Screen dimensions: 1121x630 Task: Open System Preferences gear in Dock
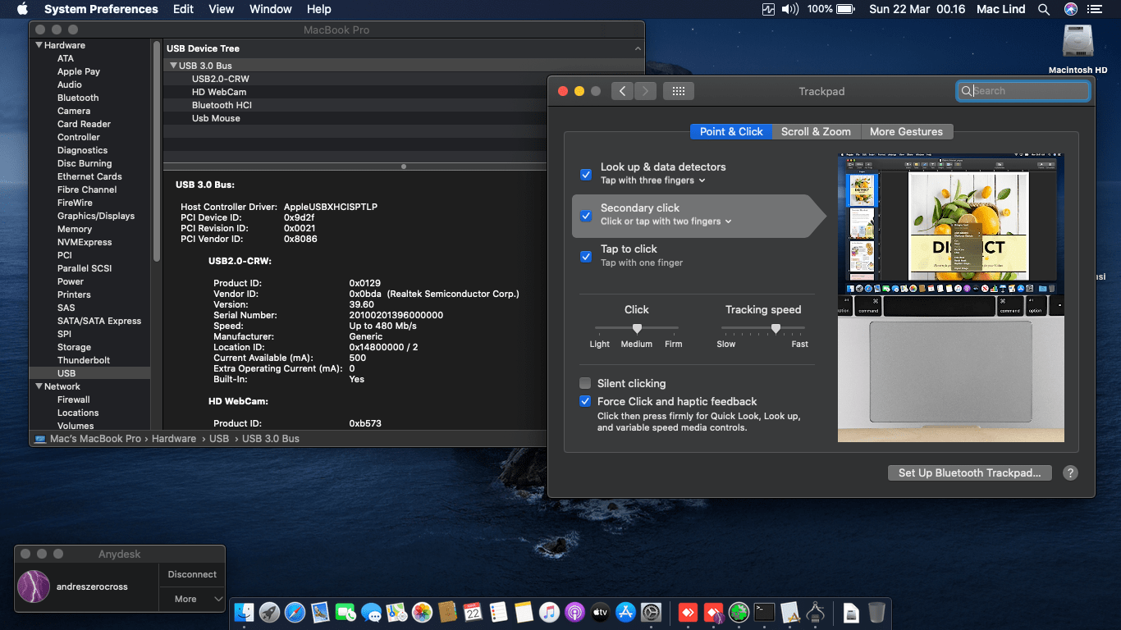651,612
